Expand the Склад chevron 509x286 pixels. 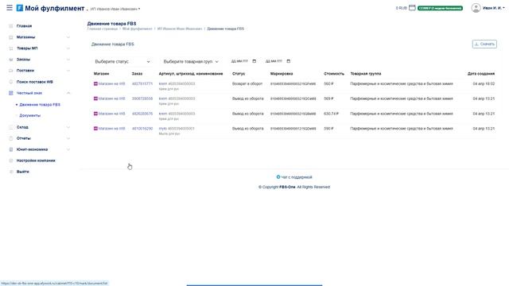(68, 127)
